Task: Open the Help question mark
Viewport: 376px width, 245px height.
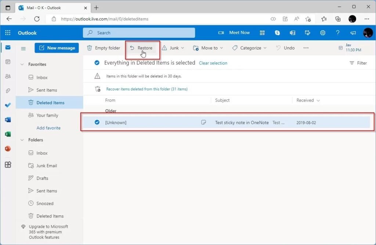Action: pyautogui.click(x=338, y=33)
